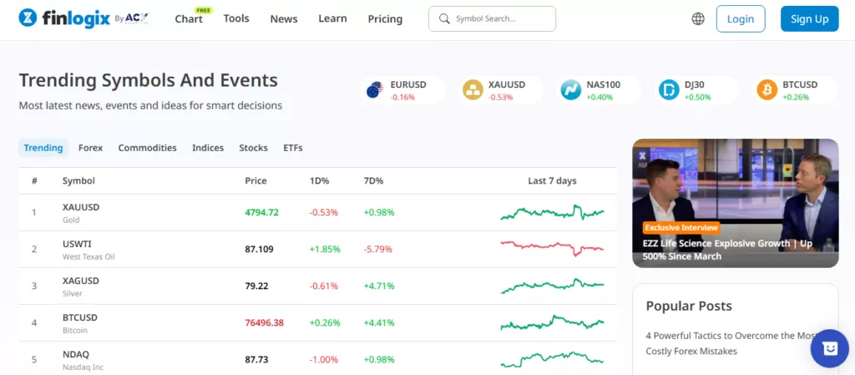Focus the Symbol Search field
Viewport: 855px width, 375px height.
[x=492, y=19]
